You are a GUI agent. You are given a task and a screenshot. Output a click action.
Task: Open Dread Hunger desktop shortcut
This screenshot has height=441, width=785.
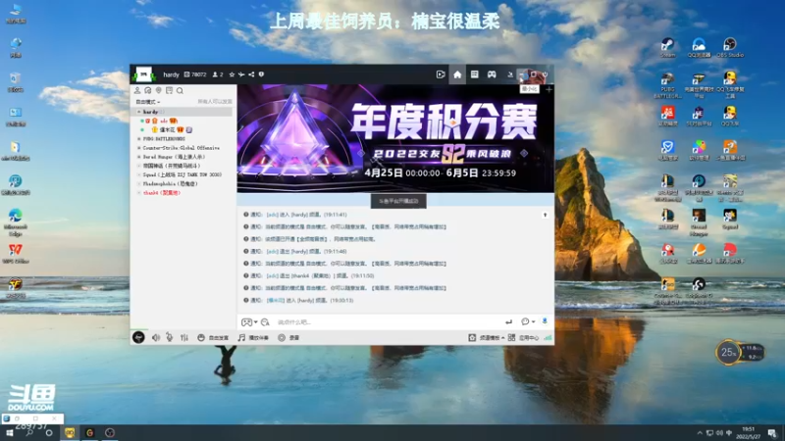click(699, 222)
